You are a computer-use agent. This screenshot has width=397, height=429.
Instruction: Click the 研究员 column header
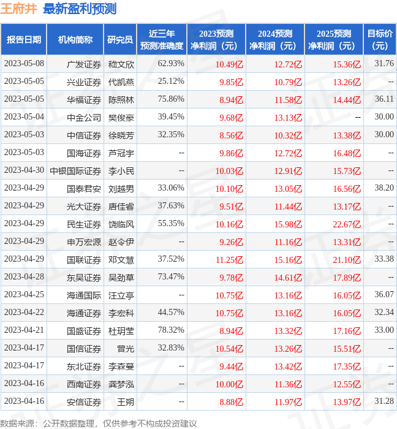click(120, 40)
